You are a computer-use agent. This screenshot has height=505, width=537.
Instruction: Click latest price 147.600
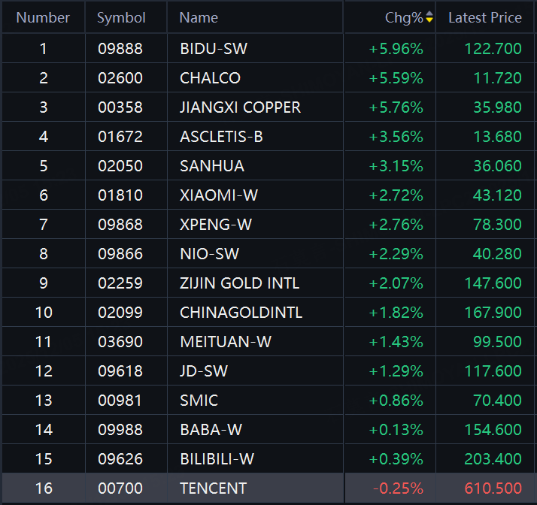493,283
